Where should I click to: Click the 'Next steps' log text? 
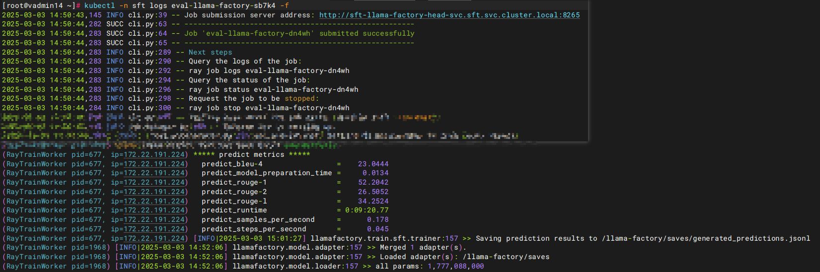(x=210, y=52)
